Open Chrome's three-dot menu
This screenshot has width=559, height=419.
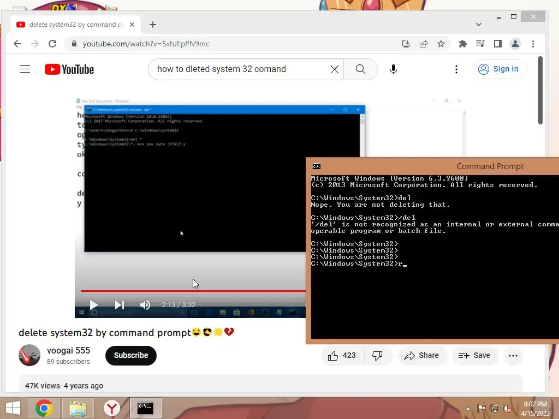tap(533, 44)
